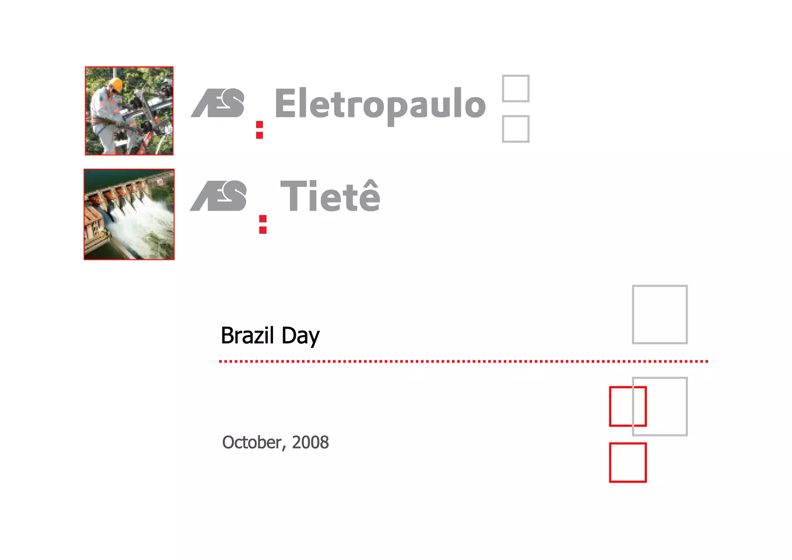792x560 pixels.
Task: Select the Eletropaulo wordmark text
Action: click(379, 103)
